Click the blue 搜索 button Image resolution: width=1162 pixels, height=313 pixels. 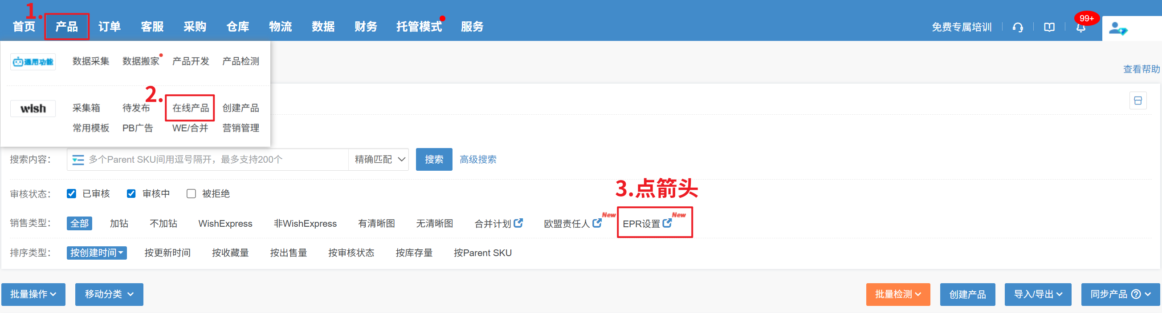click(434, 160)
